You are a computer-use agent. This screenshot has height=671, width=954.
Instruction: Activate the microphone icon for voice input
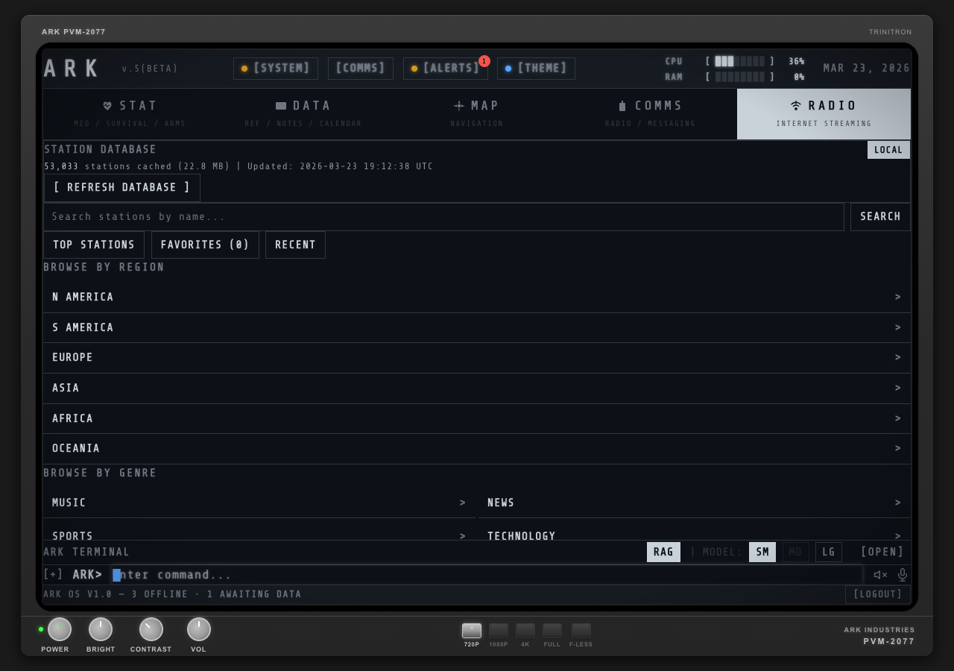902,575
